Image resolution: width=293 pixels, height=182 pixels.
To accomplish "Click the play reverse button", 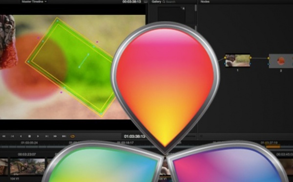I will (21, 136).
